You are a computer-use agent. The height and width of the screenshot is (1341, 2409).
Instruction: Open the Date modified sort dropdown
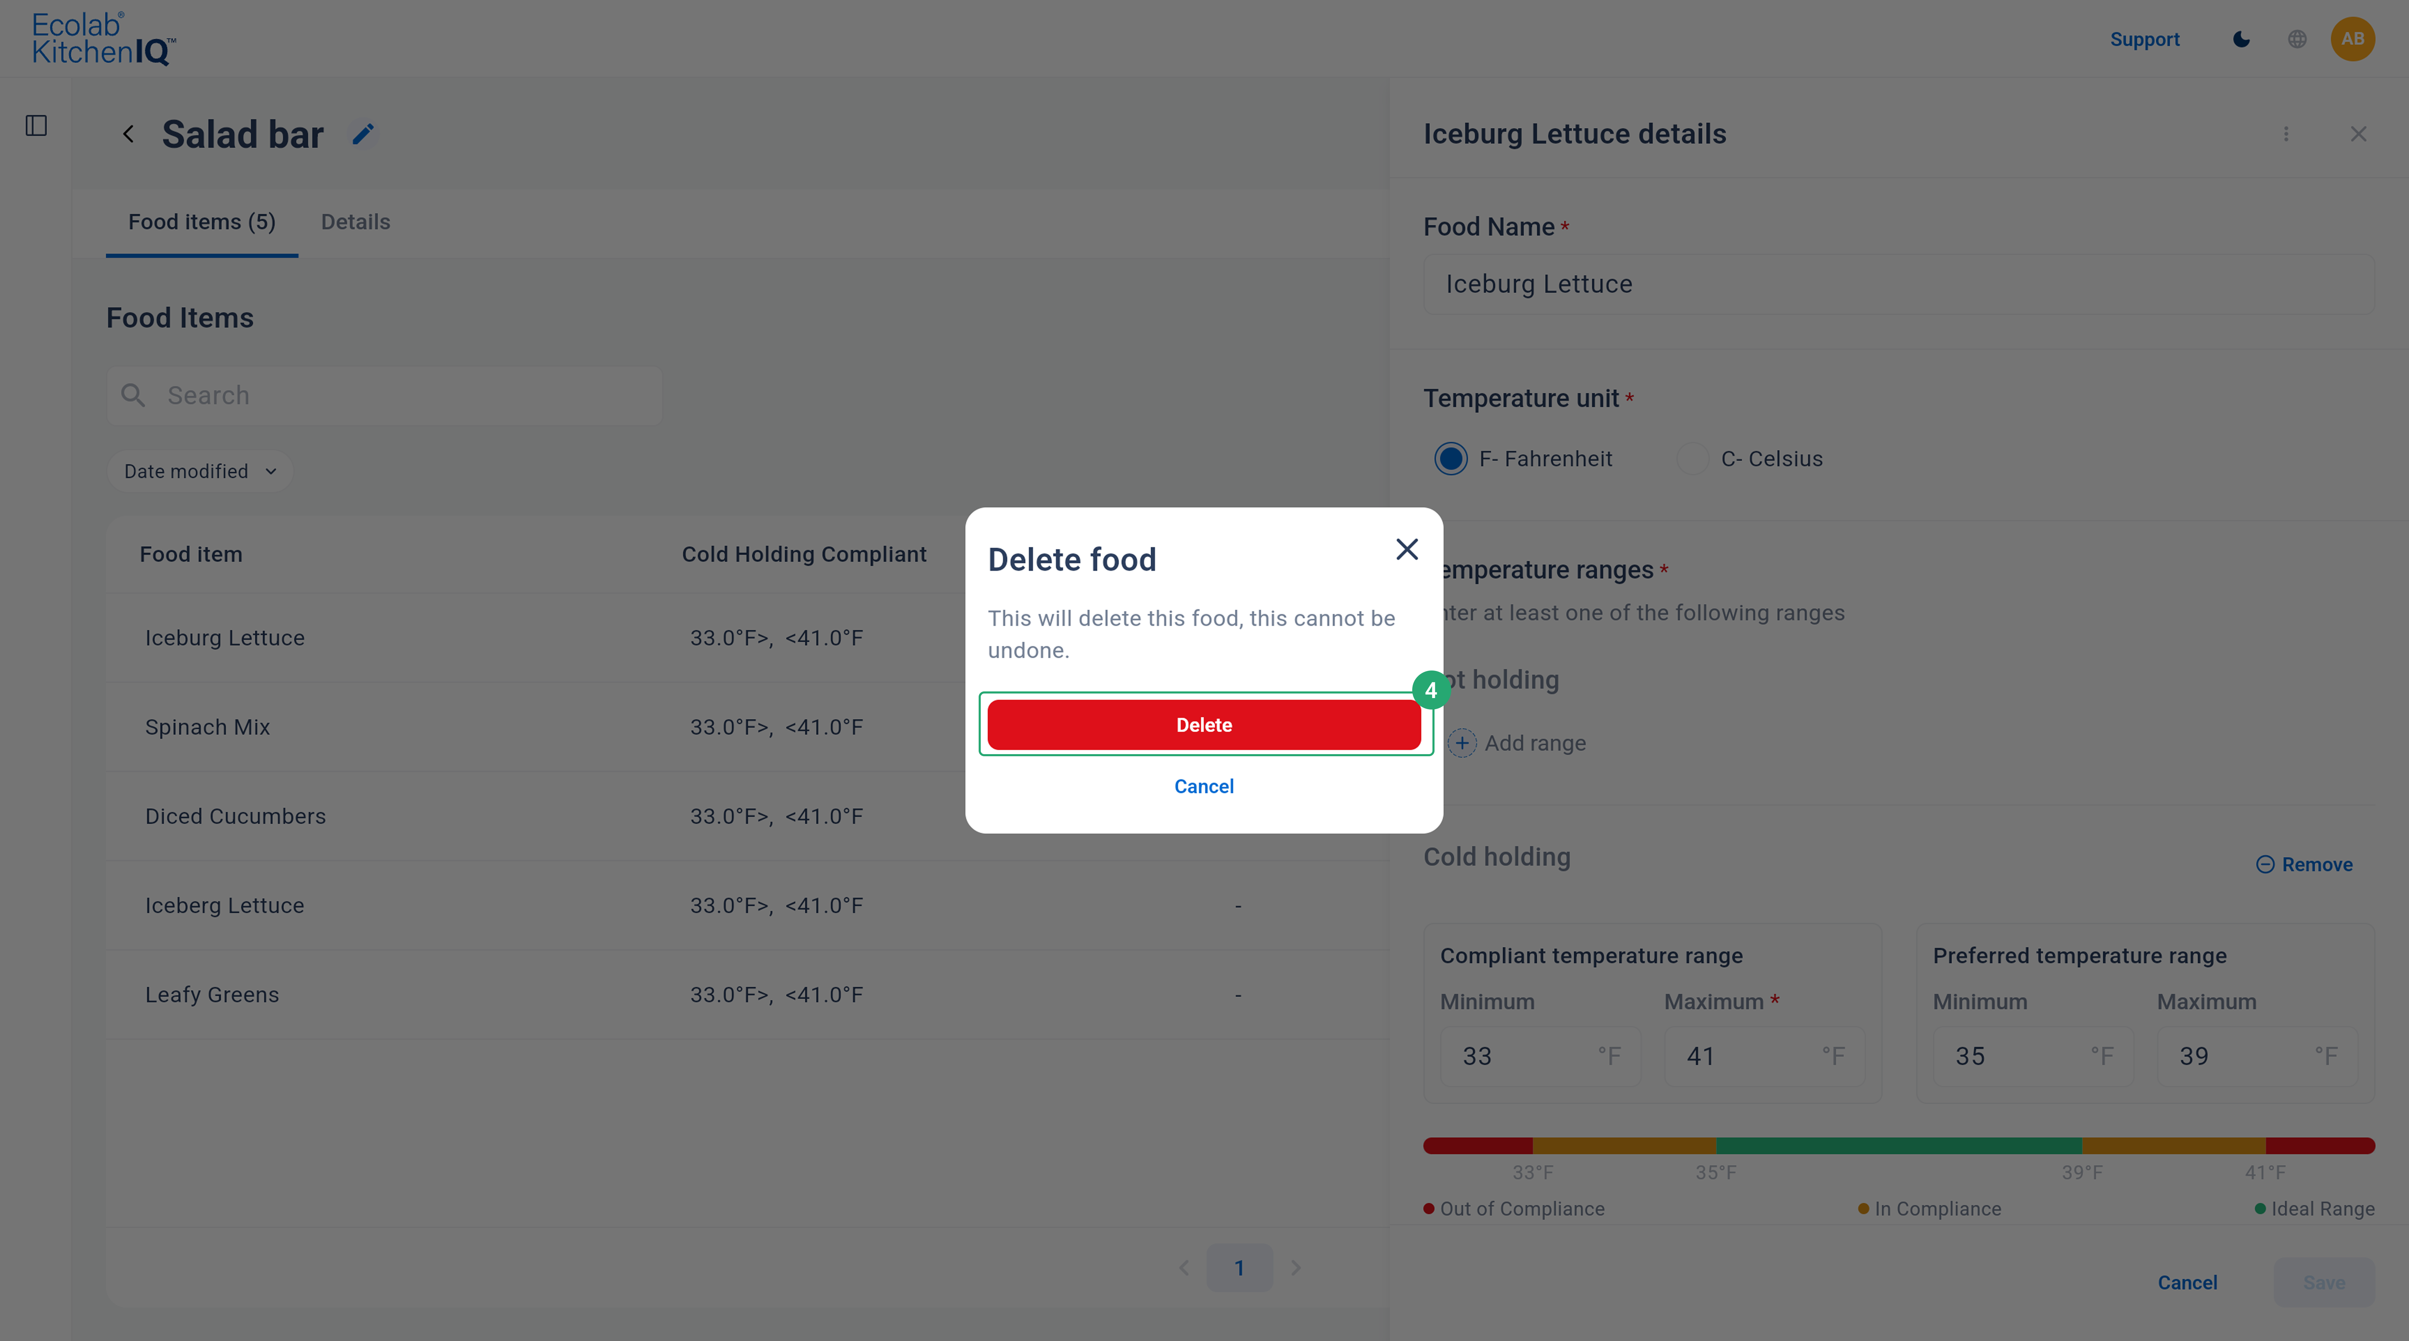tap(200, 471)
